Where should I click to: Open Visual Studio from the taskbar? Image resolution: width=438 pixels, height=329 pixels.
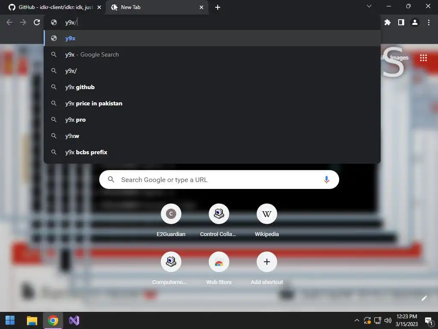pos(74,320)
